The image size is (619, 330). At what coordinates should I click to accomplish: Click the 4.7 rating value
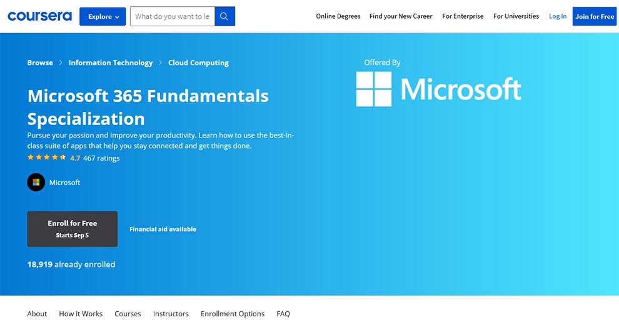click(x=75, y=158)
